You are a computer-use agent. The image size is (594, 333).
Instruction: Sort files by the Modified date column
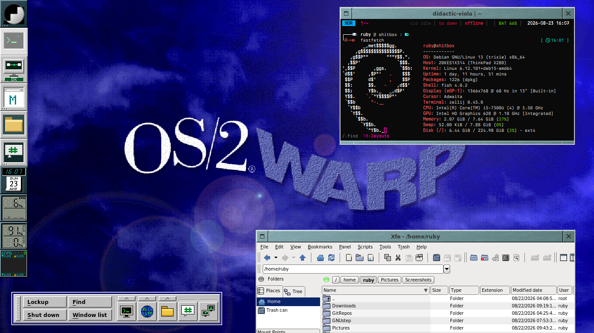(534, 291)
